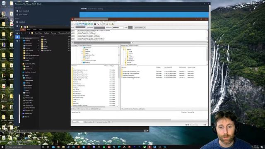Open Site Manager dropdown arrow in FileZilla toolbar
265x149 pixels.
coord(75,24)
